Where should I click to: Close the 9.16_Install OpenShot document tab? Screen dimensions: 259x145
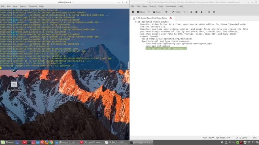(171, 18)
